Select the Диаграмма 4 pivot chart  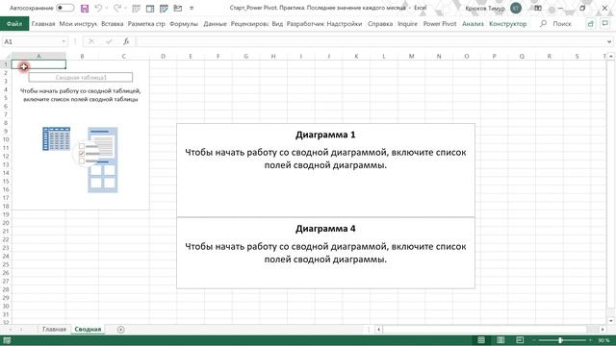tap(325, 253)
